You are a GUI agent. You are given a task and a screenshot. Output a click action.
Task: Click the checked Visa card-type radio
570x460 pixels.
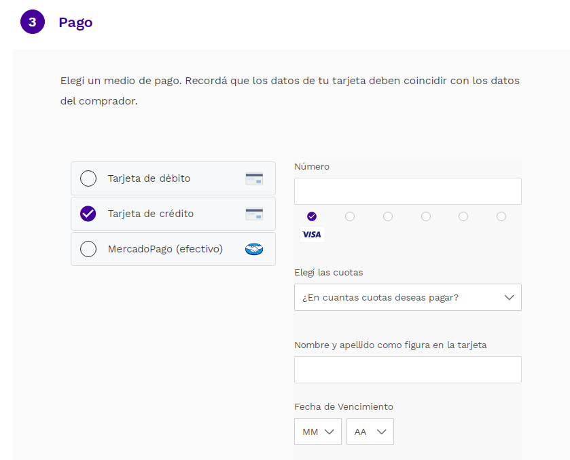pos(312,216)
